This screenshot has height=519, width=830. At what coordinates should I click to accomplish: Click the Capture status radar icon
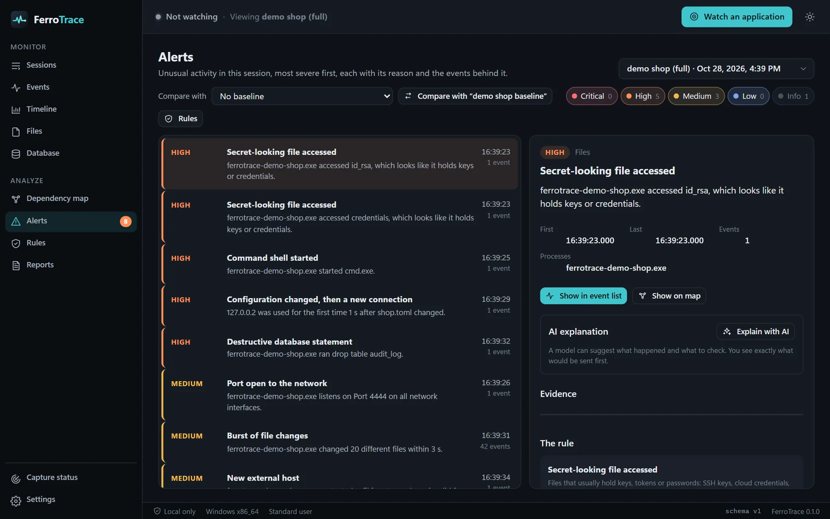[x=16, y=479]
